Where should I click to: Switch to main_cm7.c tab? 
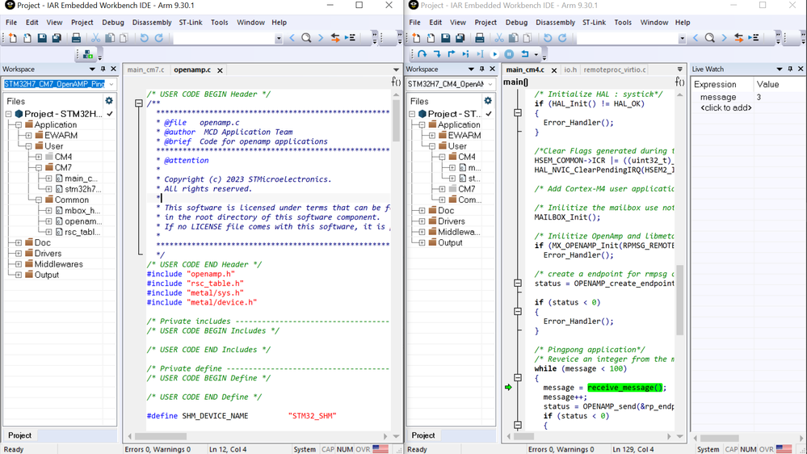click(x=145, y=69)
